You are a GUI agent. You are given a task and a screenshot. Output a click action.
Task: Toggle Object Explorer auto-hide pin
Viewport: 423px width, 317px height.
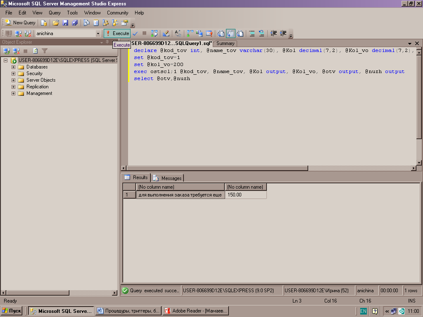[x=107, y=42]
